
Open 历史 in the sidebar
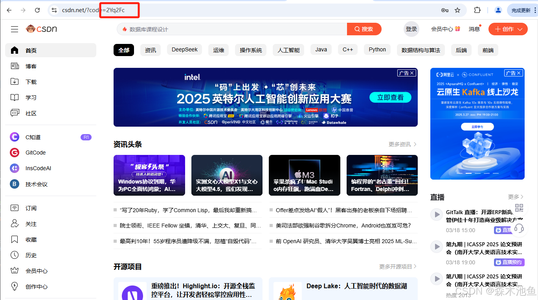(x=51, y=255)
